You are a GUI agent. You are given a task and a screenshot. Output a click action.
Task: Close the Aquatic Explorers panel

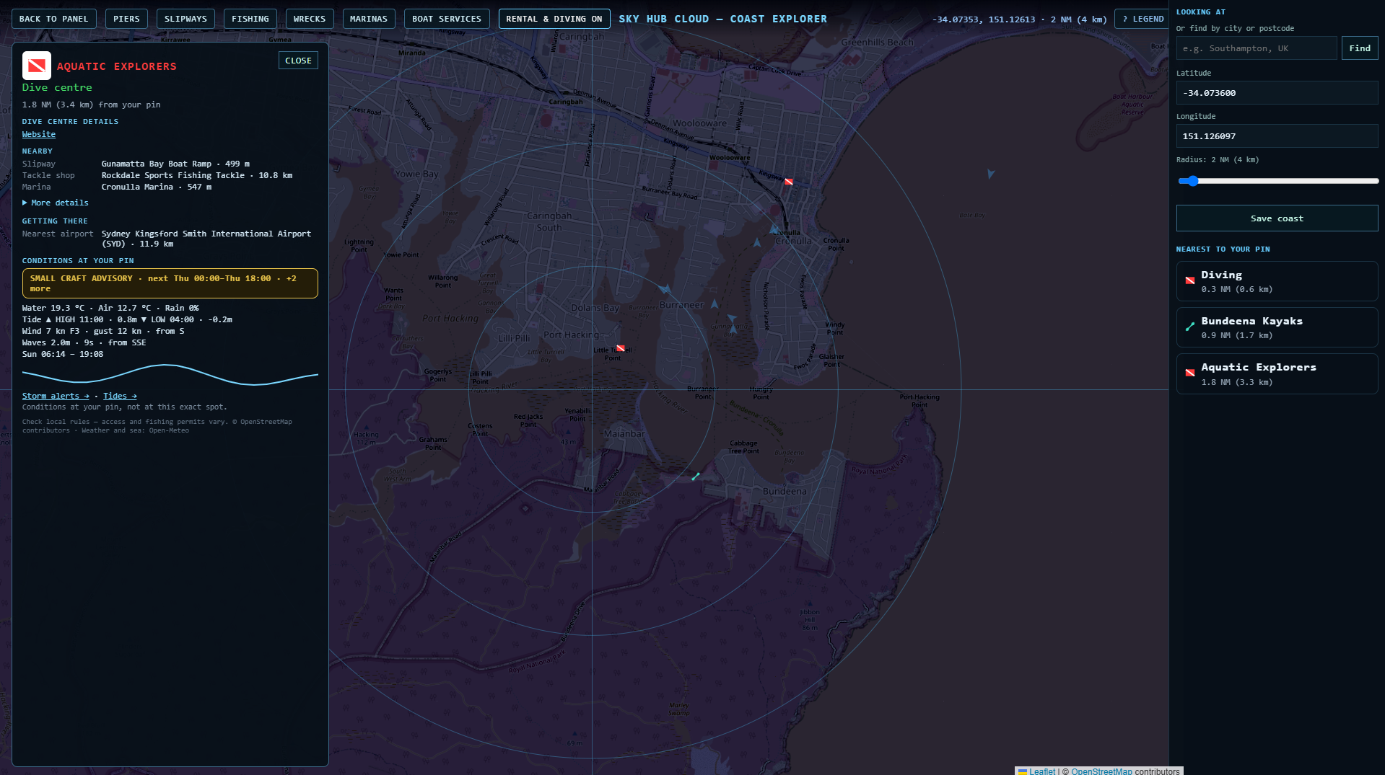pyautogui.click(x=298, y=61)
